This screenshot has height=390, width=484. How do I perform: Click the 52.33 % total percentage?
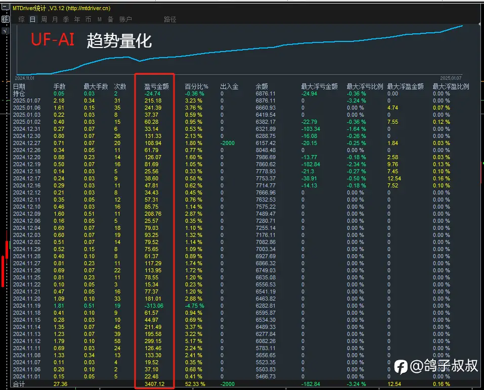point(195,384)
